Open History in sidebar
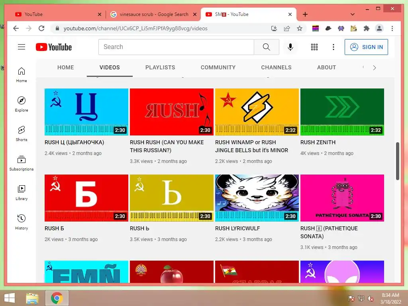The width and height of the screenshot is (408, 306). click(22, 222)
